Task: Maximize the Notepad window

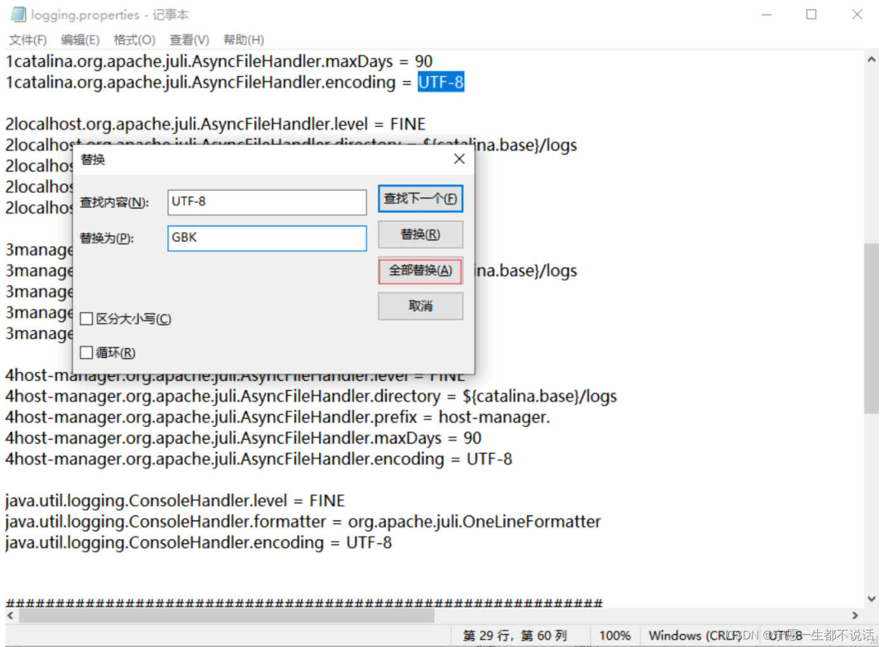Action: point(812,14)
